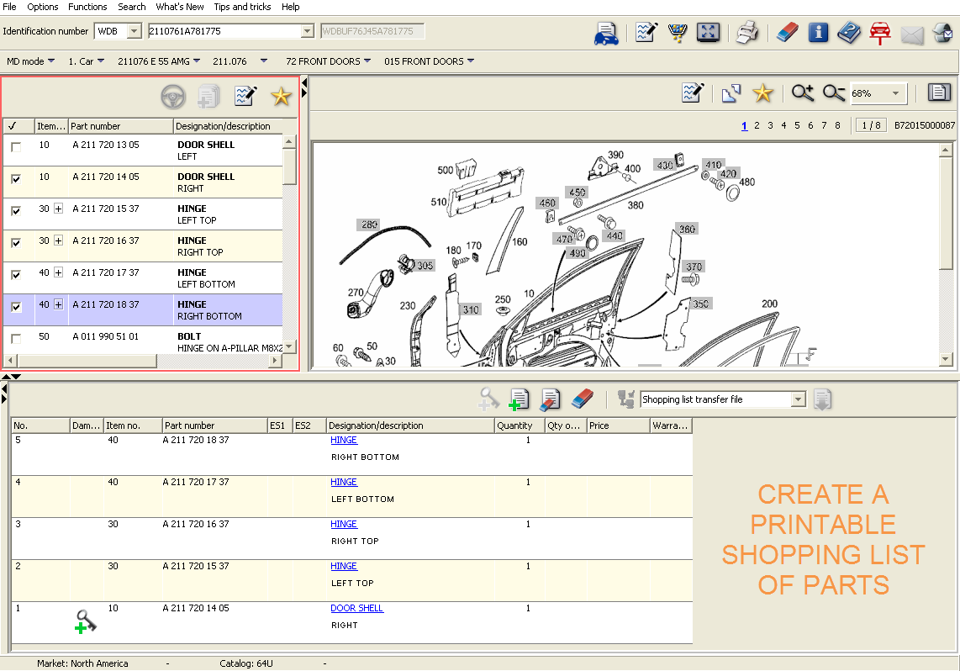
Task: Click the page view icon at the diagram's right
Action: [x=939, y=92]
